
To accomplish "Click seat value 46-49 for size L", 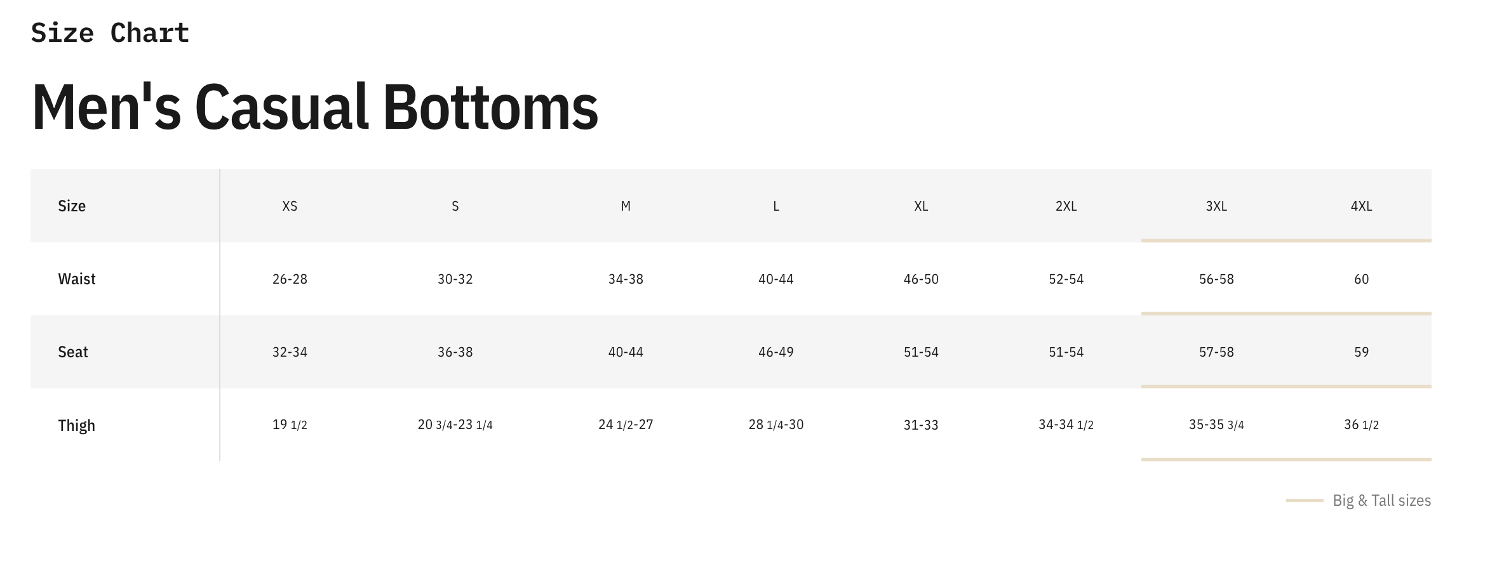I will pyautogui.click(x=776, y=352).
